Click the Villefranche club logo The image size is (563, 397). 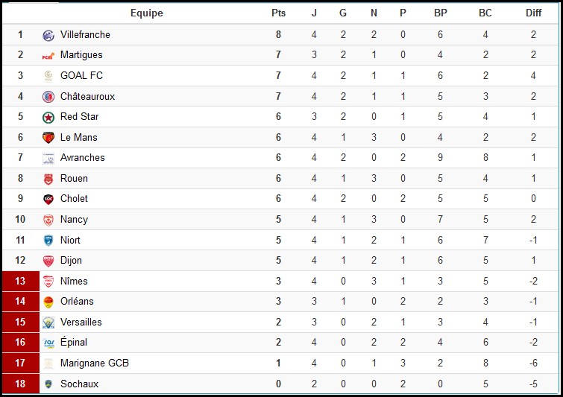pos(48,35)
